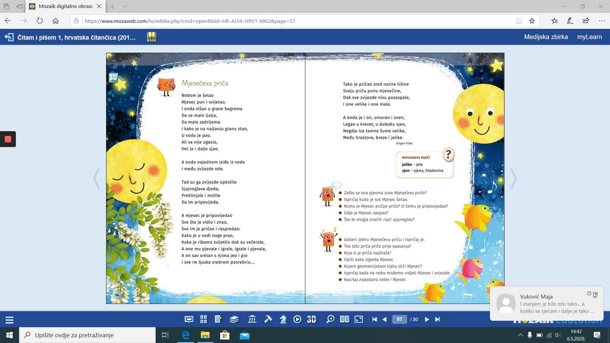Refresh the browser page
Viewport: 610px width, 343px height.
[40, 21]
